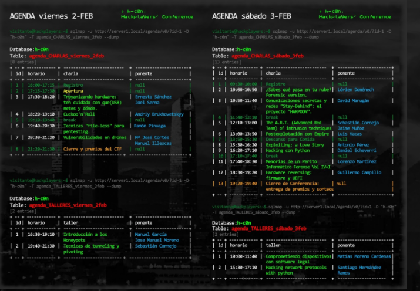420x291 pixels.
Task: Click speaker Guillermo Campillo
Action: click(359, 172)
